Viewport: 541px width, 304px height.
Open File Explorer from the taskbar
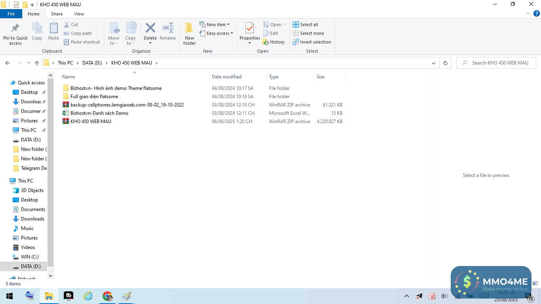click(x=49, y=296)
